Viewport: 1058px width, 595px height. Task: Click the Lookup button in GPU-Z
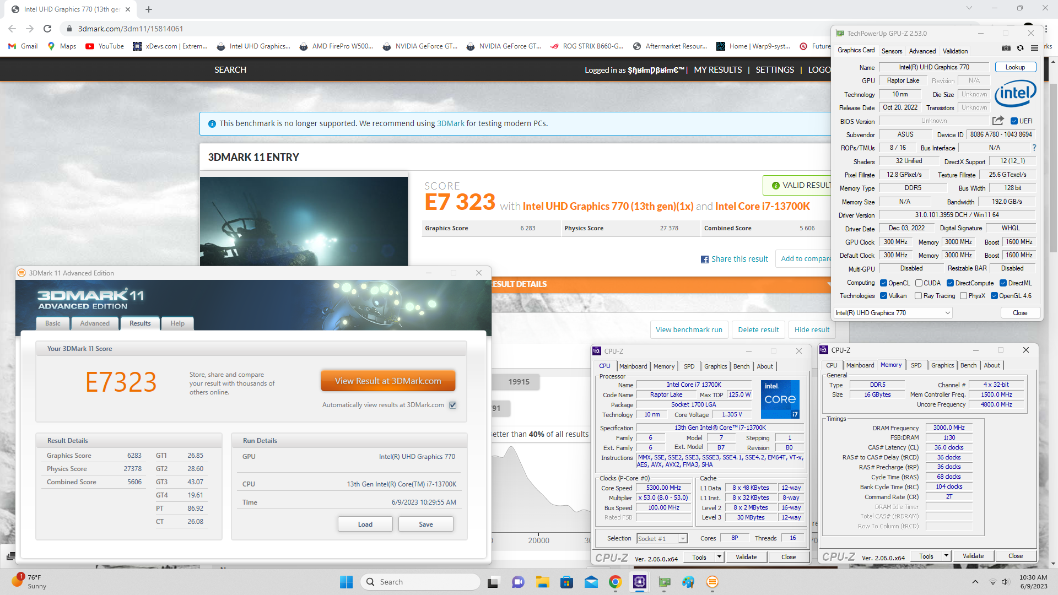click(1016, 67)
